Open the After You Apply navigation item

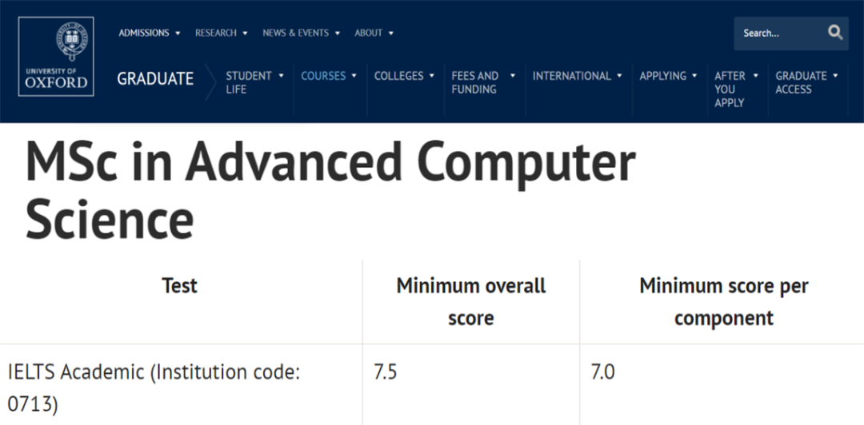(730, 89)
